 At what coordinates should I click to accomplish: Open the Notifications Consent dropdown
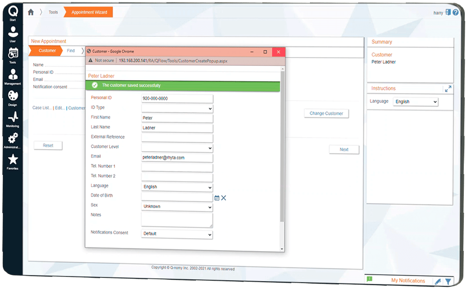point(177,234)
